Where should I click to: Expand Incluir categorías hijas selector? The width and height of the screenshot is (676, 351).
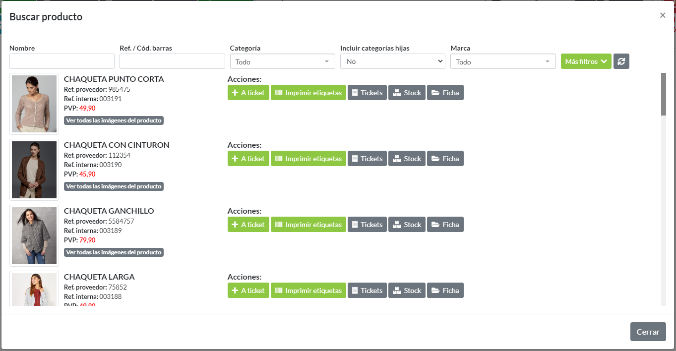[392, 61]
